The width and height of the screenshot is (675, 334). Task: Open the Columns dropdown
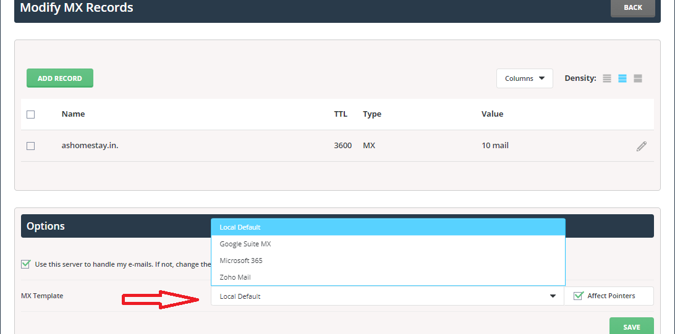(x=524, y=78)
